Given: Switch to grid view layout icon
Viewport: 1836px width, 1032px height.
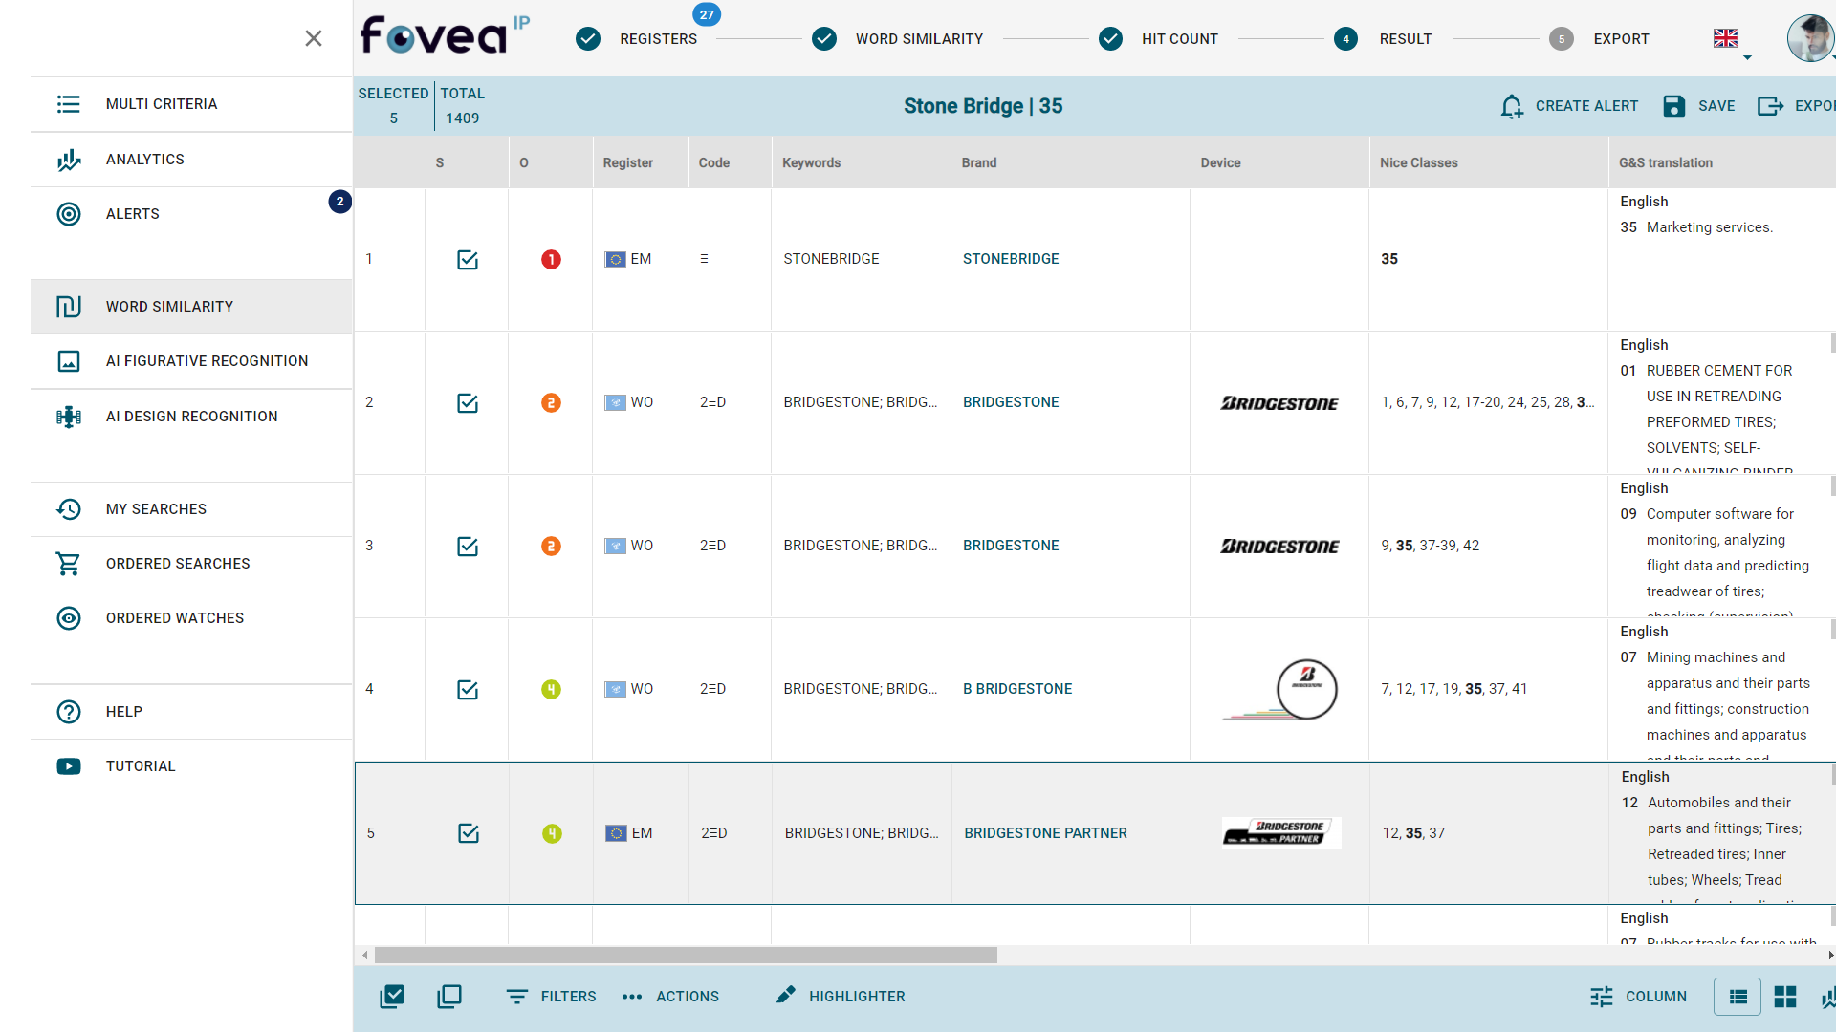Looking at the screenshot, I should (1784, 997).
